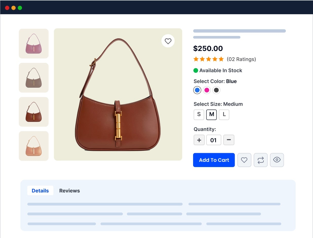The width and height of the screenshot is (313, 238).
Task: Open the compare product icon
Action: tap(261, 160)
